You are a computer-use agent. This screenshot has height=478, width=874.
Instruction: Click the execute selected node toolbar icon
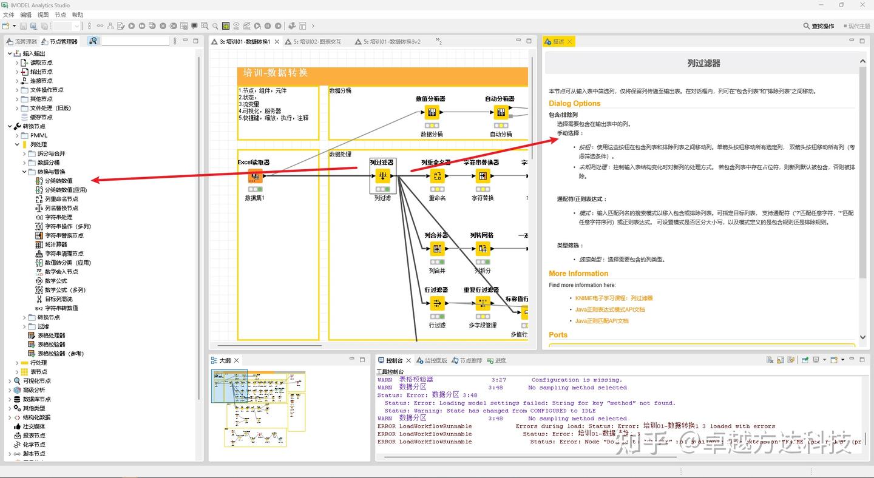click(x=131, y=26)
